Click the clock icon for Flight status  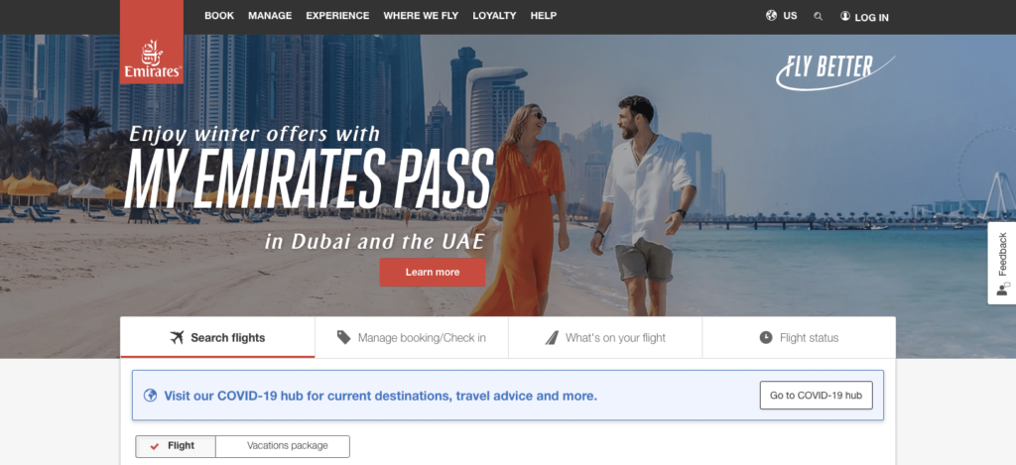(x=766, y=337)
